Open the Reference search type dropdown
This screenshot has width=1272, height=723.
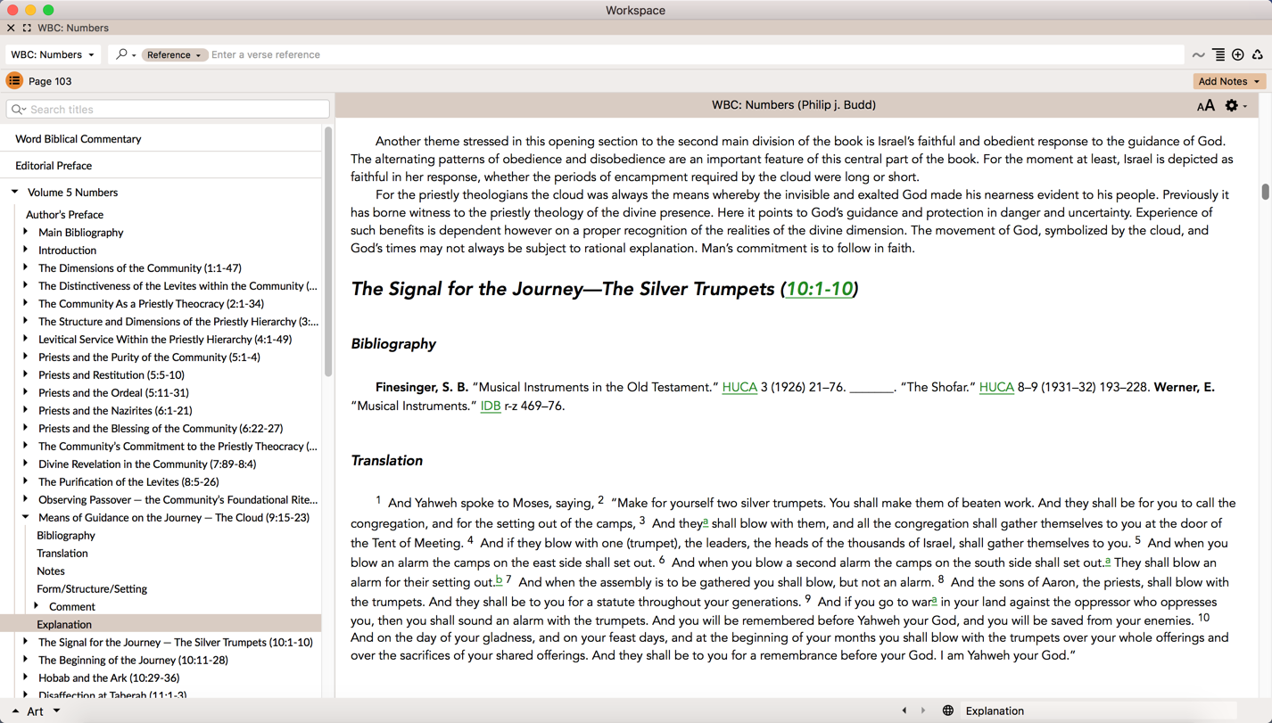point(174,55)
